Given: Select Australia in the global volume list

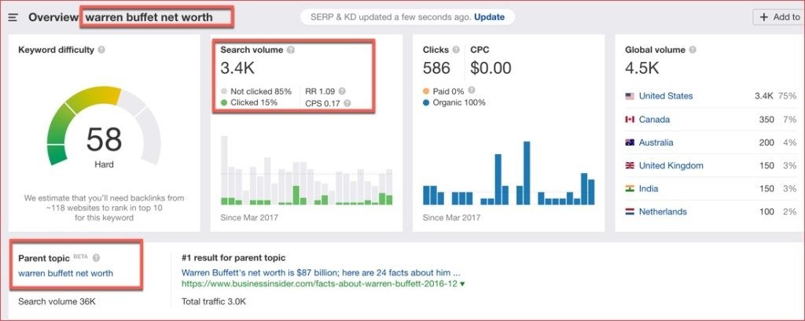Looking at the screenshot, I should tap(656, 142).
